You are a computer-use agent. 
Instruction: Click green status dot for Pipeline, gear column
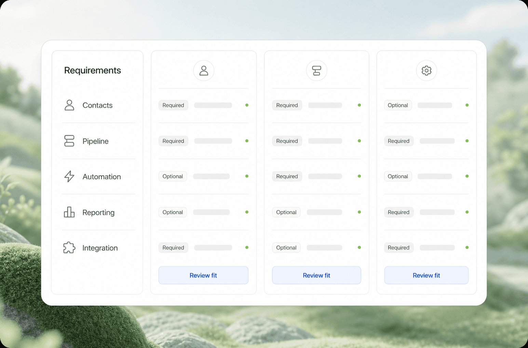(467, 141)
